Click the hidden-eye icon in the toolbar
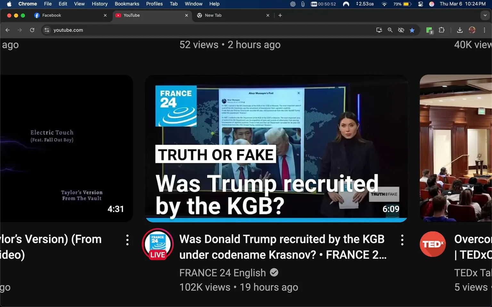492x307 pixels. 401,30
